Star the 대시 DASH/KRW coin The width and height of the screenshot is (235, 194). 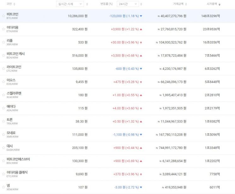3,148
